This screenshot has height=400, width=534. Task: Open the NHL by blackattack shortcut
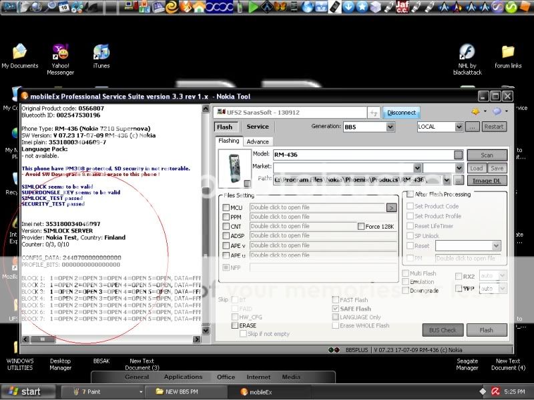(x=467, y=59)
